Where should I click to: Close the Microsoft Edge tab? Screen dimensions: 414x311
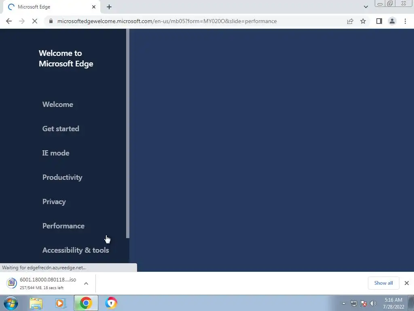[94, 7]
